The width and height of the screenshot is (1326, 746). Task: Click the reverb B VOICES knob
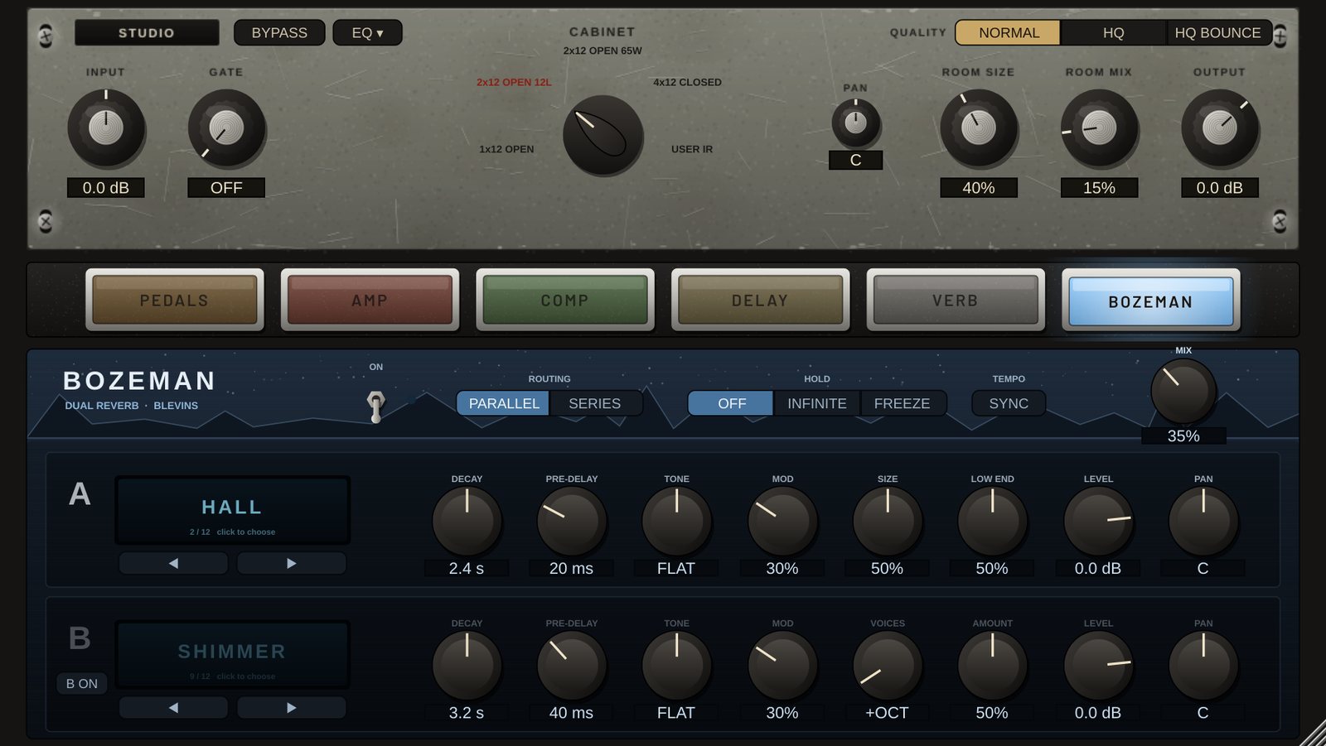point(888,666)
